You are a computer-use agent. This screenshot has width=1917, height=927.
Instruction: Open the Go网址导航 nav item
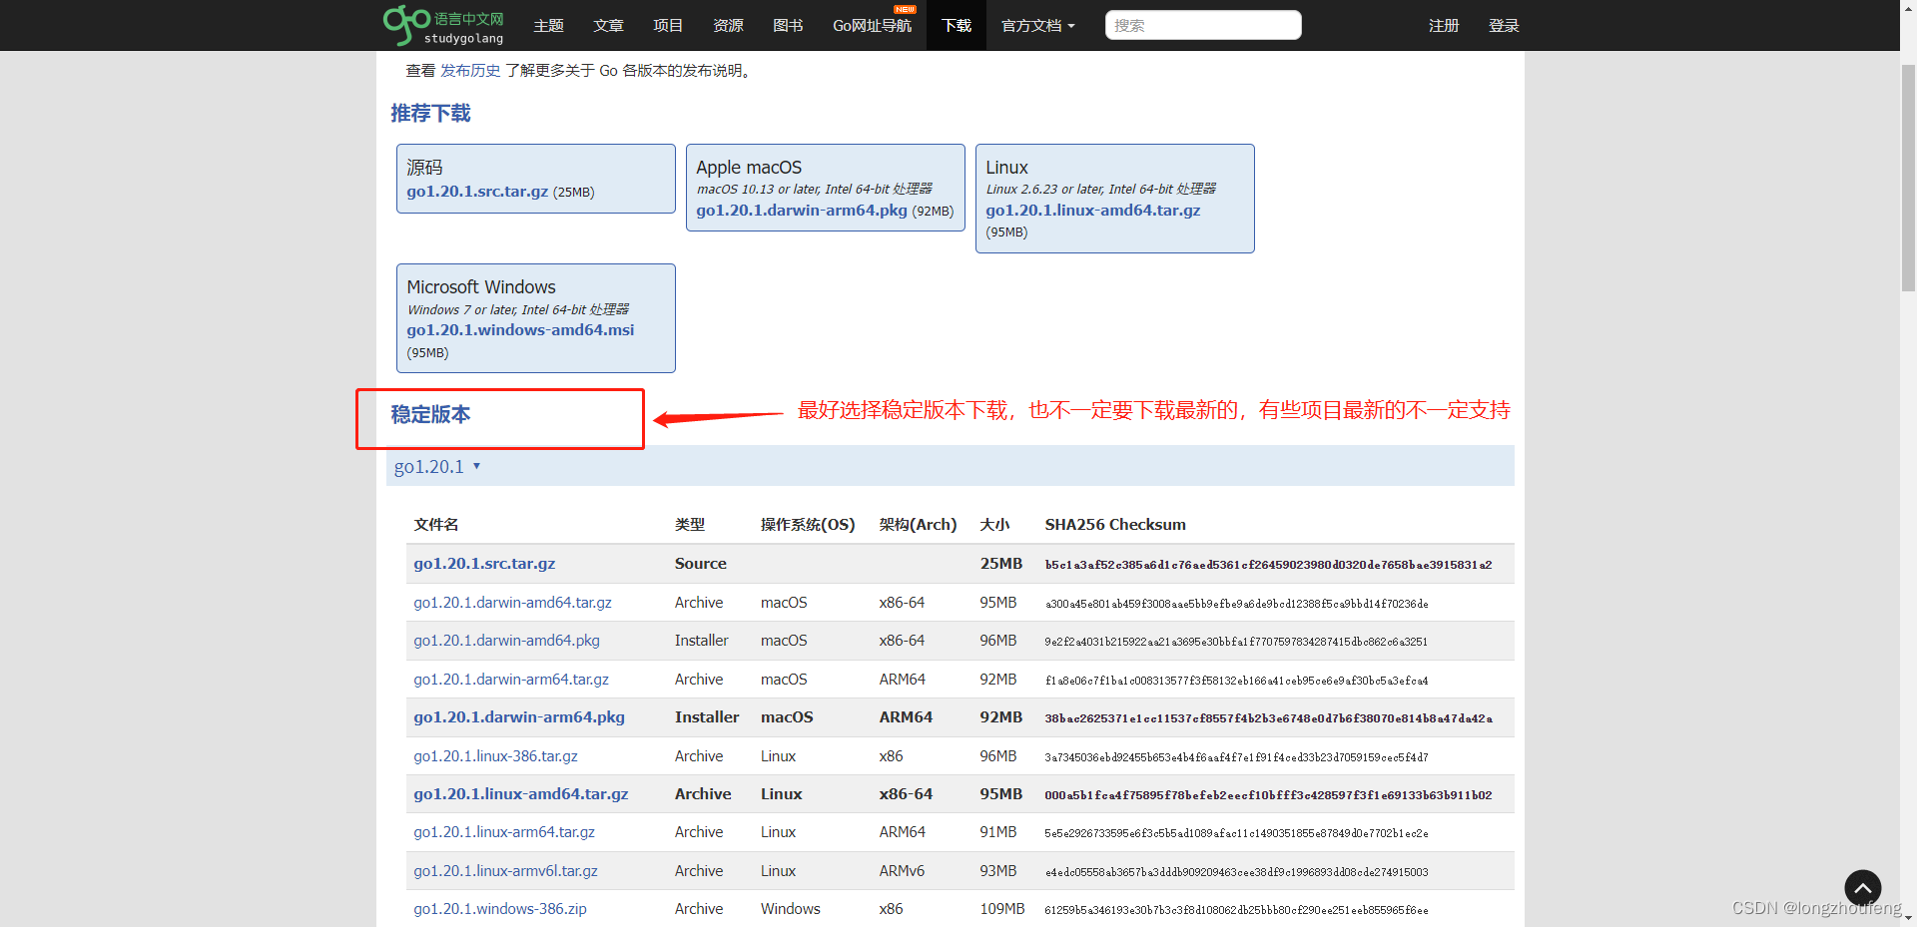pos(872,25)
